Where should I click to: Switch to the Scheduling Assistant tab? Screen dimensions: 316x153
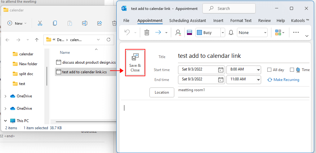[x=188, y=20]
